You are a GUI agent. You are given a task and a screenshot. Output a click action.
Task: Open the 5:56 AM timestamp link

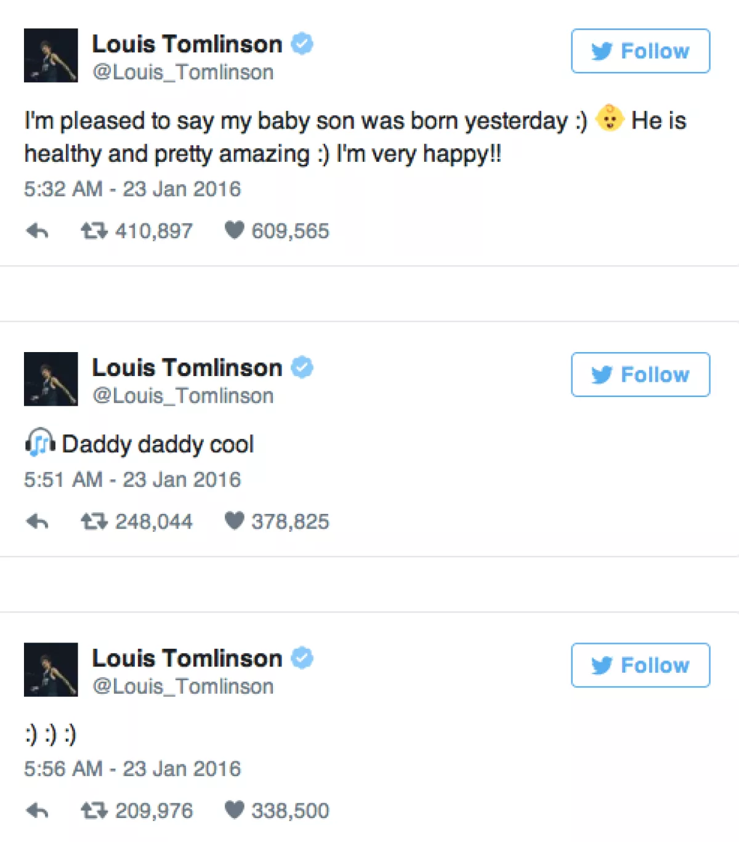tap(132, 769)
